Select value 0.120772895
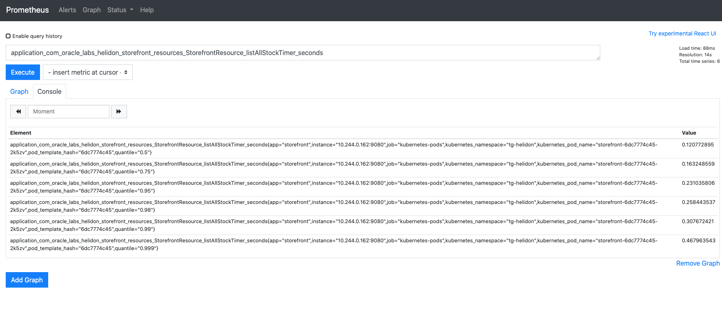This screenshot has width=722, height=328. click(x=698, y=144)
